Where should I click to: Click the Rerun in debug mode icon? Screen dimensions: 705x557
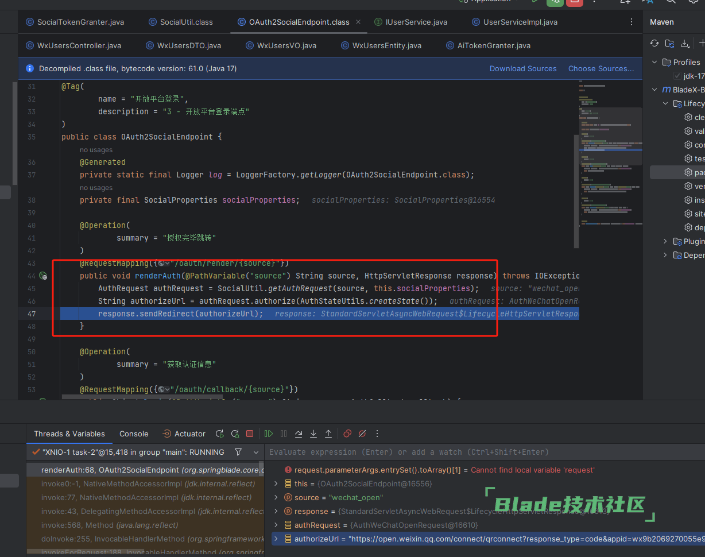(x=235, y=434)
